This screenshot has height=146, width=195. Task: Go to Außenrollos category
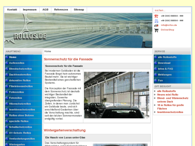point(23,63)
